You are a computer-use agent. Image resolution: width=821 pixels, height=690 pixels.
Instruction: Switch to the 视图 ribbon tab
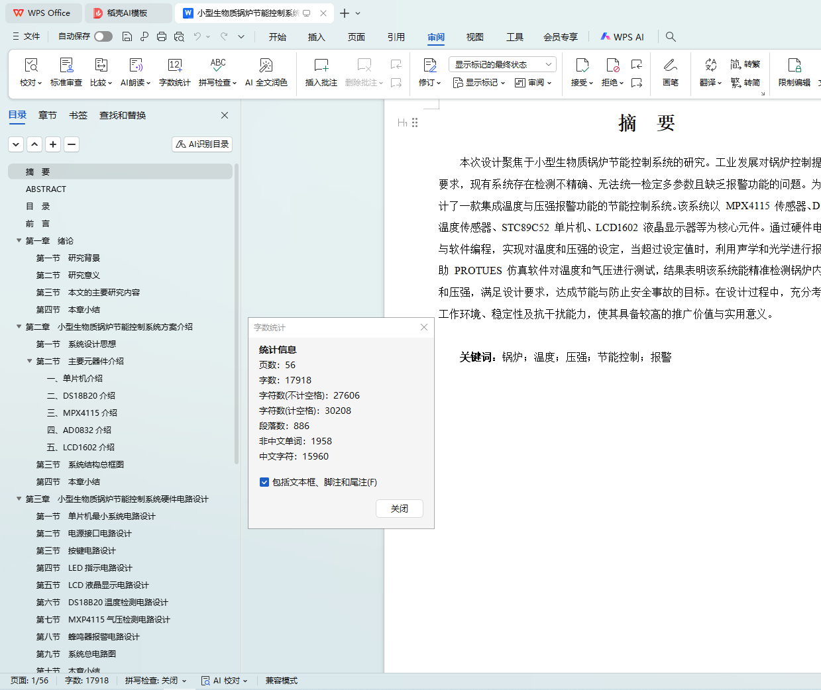tap(475, 37)
